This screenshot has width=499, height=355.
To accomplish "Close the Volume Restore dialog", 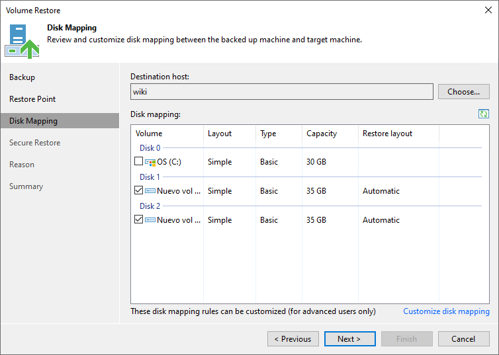I will click(488, 10).
